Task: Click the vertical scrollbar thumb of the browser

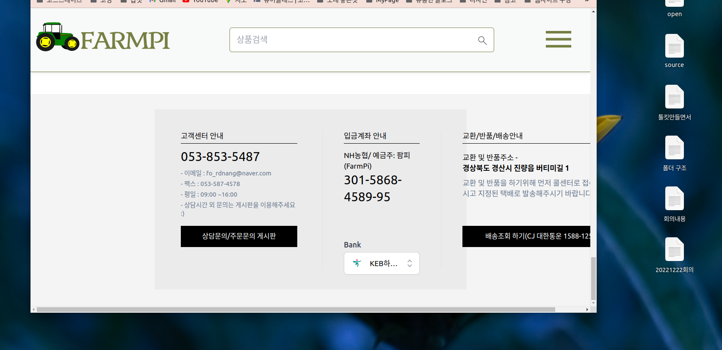Action: (x=593, y=278)
